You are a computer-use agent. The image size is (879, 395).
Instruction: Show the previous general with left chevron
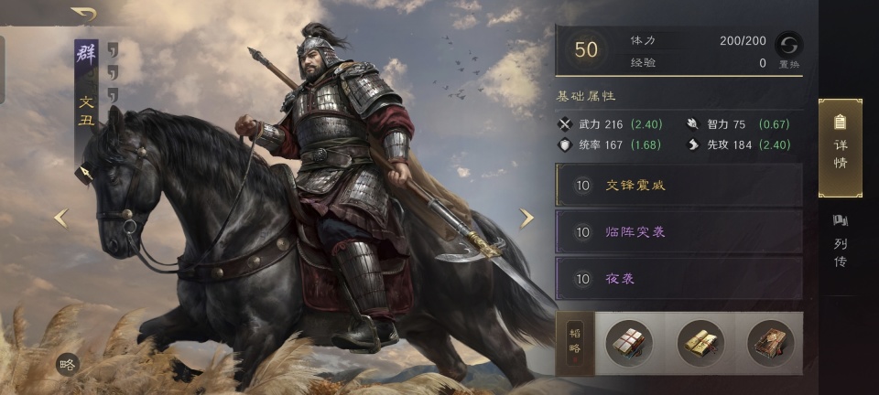[60, 219]
